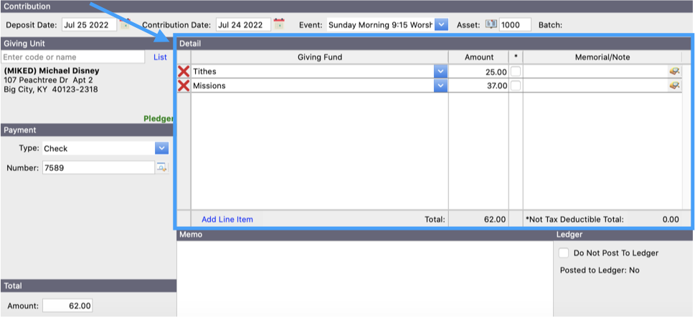Open the payment Type dropdown
This screenshot has height=317, width=695.
tap(161, 148)
